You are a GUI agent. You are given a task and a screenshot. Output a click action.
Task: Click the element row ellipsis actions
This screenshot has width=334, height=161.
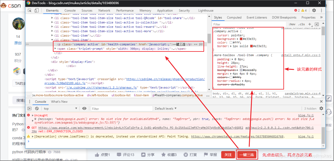pyautogui.click(x=27, y=44)
